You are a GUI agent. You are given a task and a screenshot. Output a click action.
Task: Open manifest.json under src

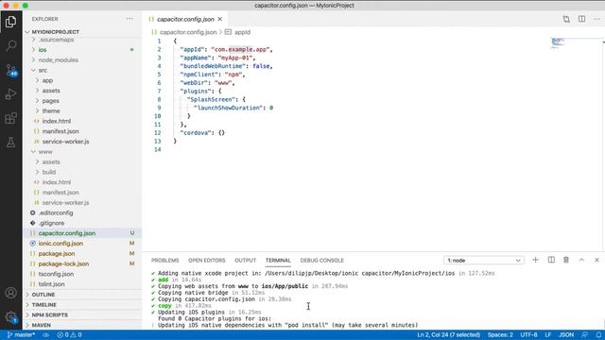tap(60, 131)
